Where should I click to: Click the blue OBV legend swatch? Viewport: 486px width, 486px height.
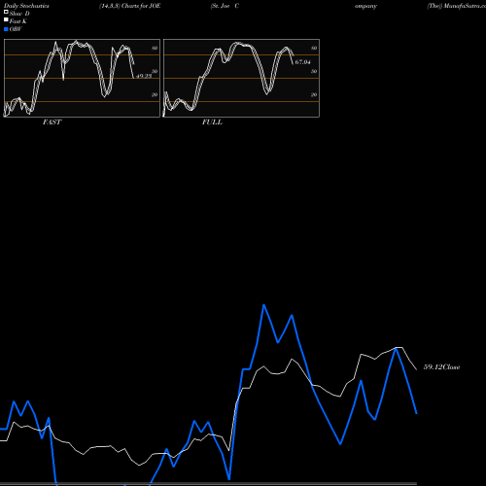point(6,29)
